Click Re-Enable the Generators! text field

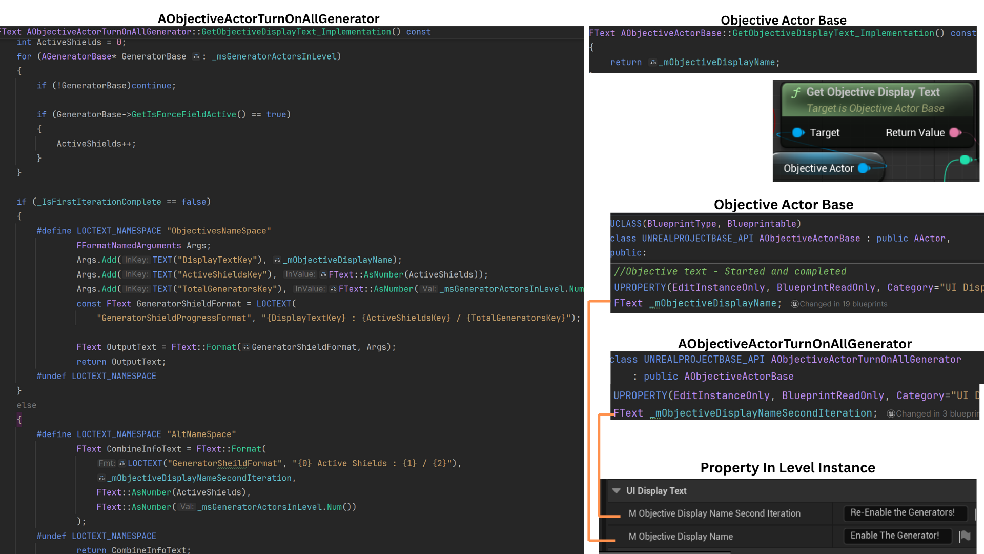pos(904,512)
